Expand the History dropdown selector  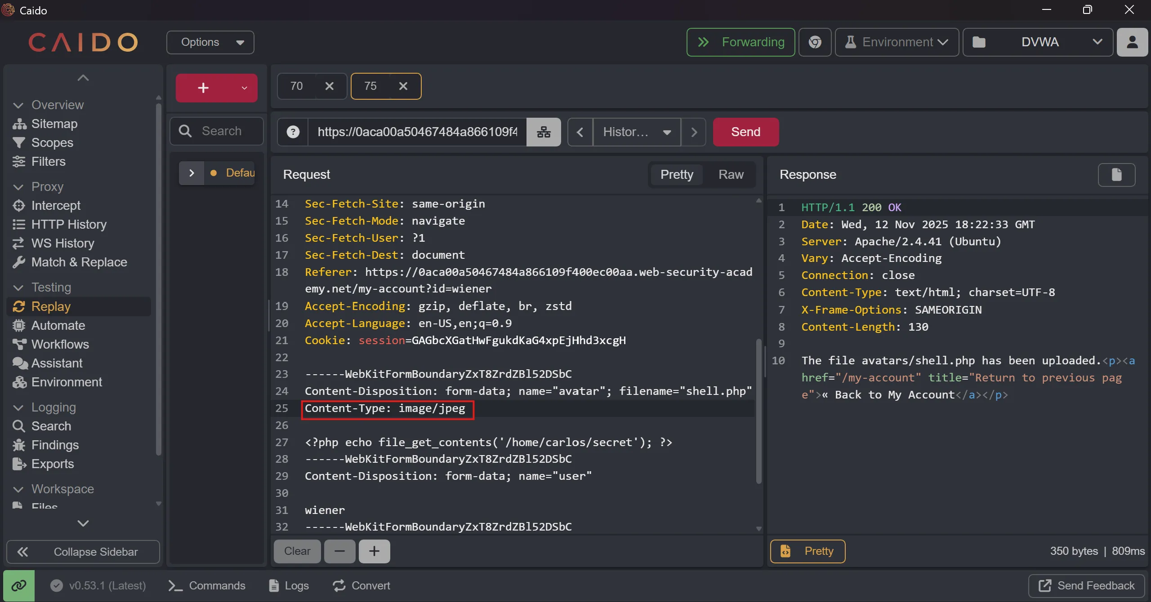(x=637, y=132)
